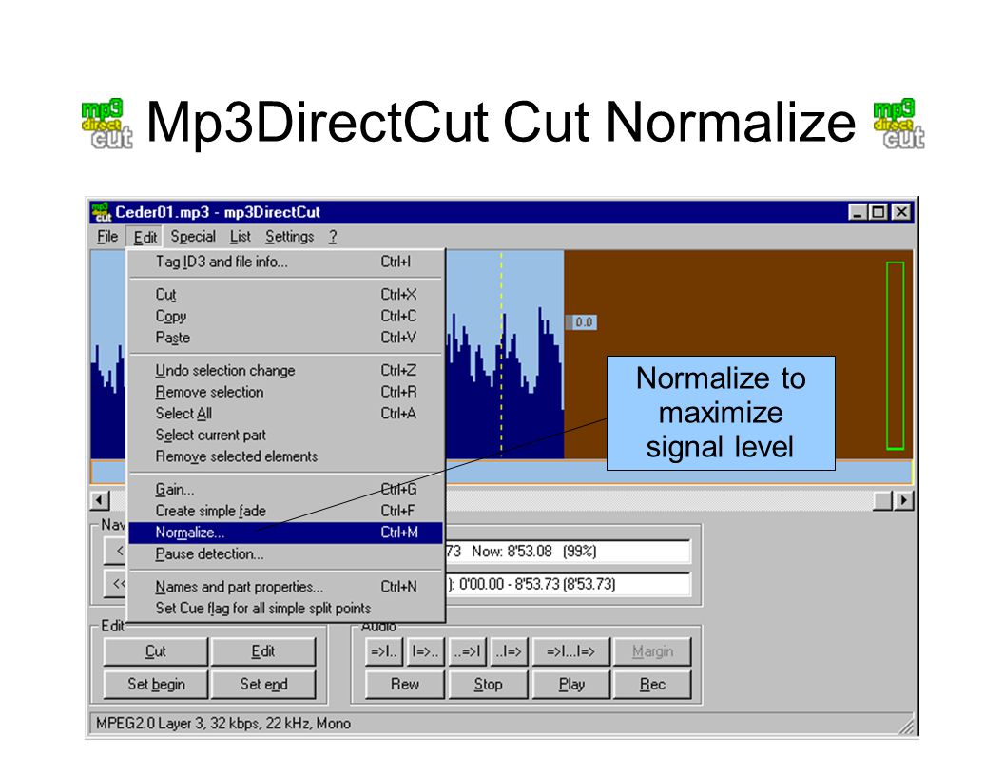Open Pause detection entry
The height and width of the screenshot is (776, 1004).
tap(285, 553)
